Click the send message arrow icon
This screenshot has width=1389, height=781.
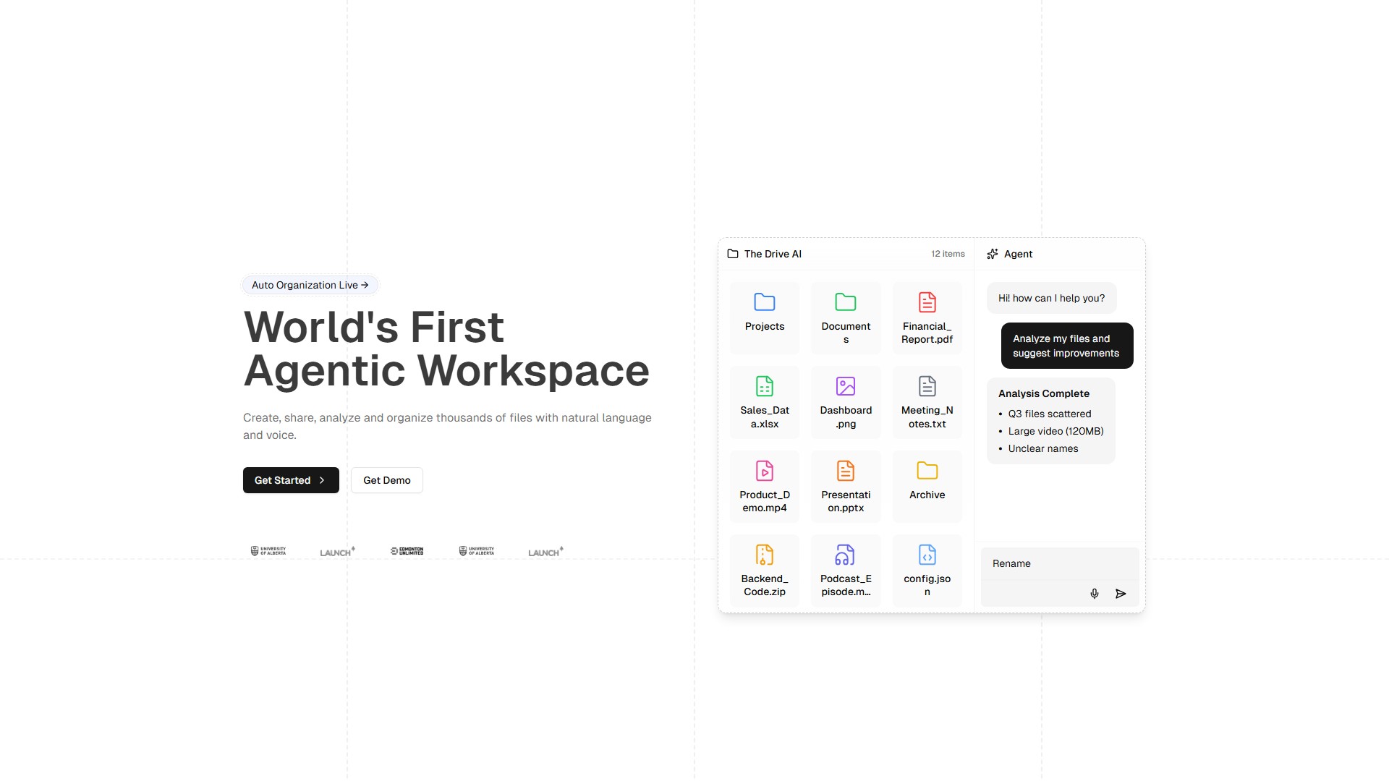[1121, 594]
